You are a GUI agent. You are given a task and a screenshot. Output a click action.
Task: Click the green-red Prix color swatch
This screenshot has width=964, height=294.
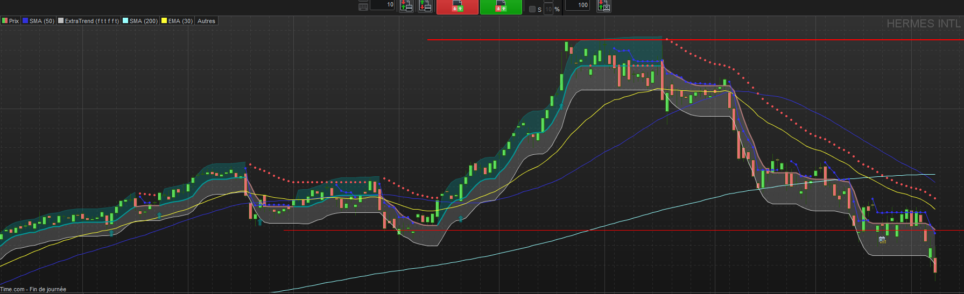5,21
